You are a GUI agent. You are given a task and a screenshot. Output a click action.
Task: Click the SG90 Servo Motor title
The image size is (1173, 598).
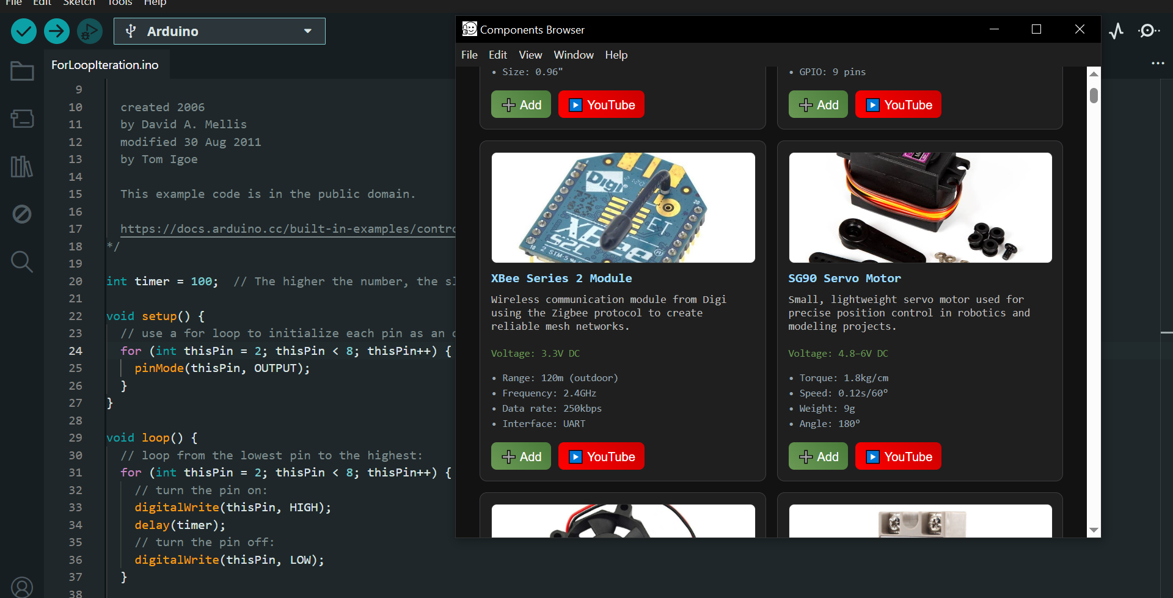[844, 279]
